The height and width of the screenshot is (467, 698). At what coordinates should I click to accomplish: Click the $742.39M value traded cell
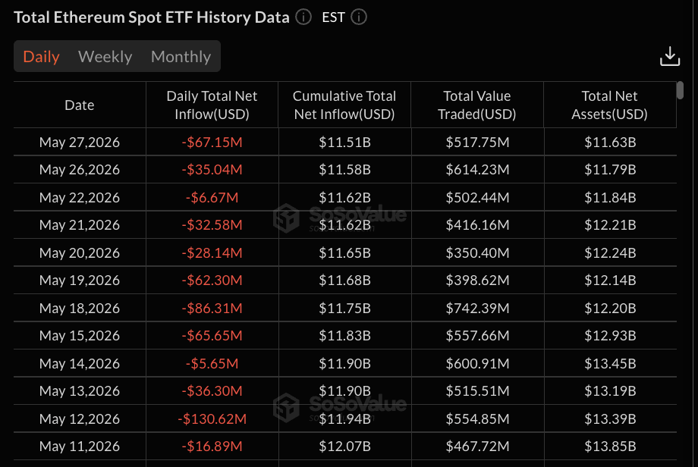[x=477, y=308]
